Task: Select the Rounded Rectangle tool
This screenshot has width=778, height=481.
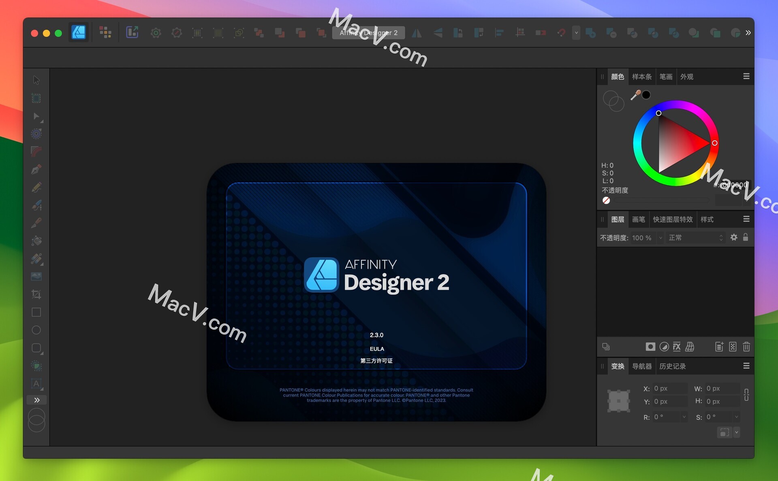Action: 36,348
